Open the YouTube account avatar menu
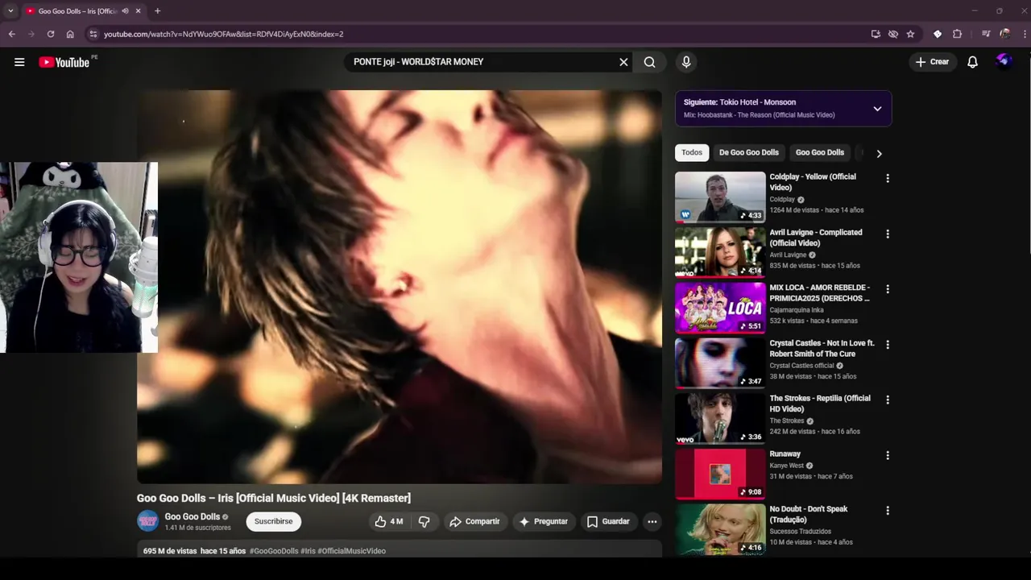Screen dimensions: 1031x580 (1004, 61)
